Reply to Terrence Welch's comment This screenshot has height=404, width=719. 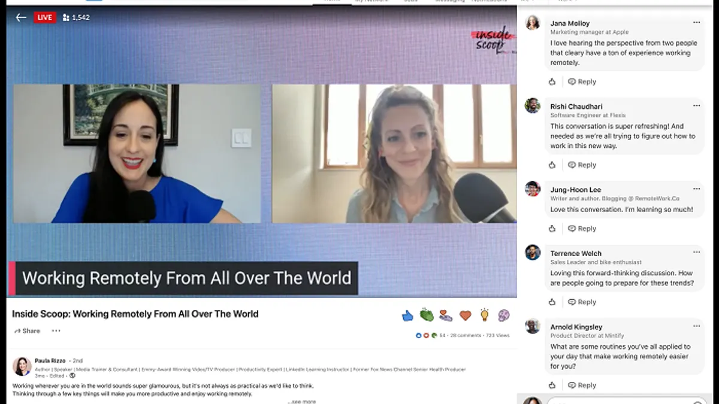coord(582,302)
